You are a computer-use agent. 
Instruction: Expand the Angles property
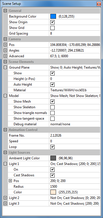(5, 50)
